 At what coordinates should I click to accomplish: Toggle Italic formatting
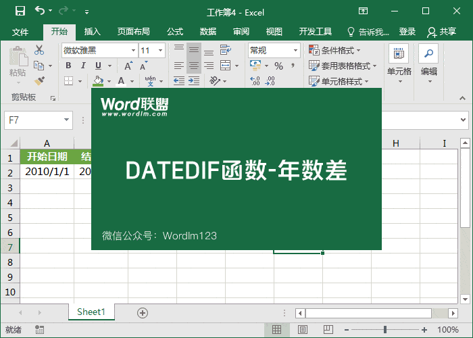83,66
